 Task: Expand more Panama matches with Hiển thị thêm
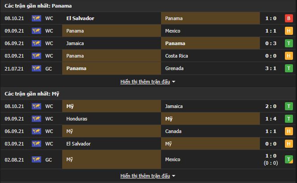145,82
